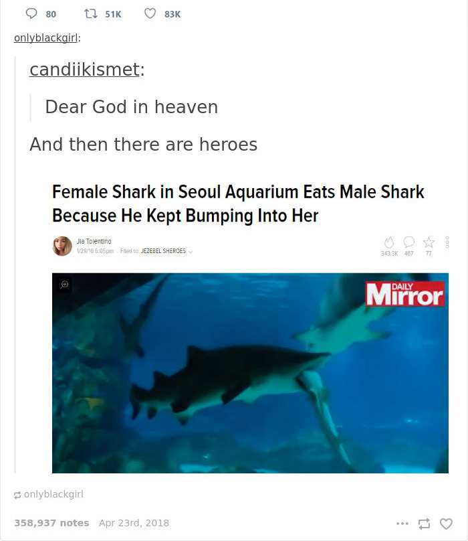
Task: Click the magnifier zoom icon on shark image
Action: (x=64, y=285)
